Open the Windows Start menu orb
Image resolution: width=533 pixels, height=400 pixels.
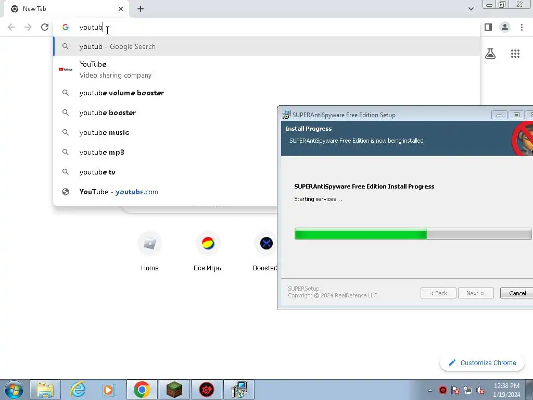click(14, 390)
